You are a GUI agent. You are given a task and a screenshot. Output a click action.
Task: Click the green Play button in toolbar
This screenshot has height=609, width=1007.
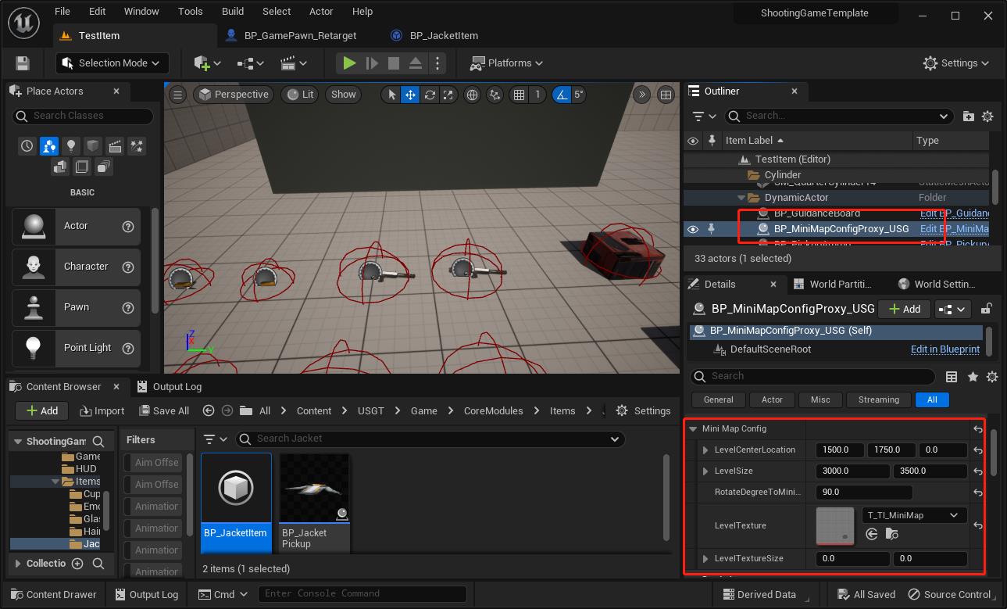pos(349,63)
